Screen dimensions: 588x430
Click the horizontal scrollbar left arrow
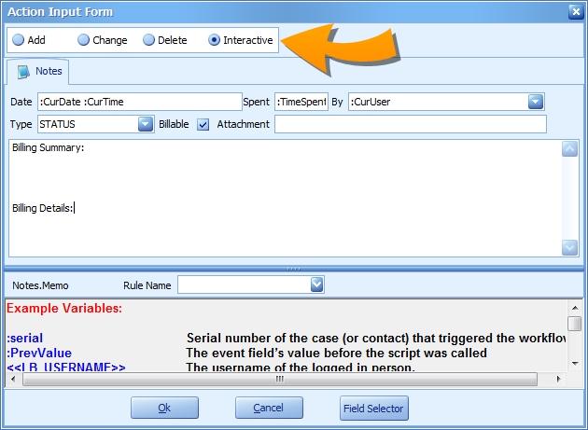click(x=13, y=379)
